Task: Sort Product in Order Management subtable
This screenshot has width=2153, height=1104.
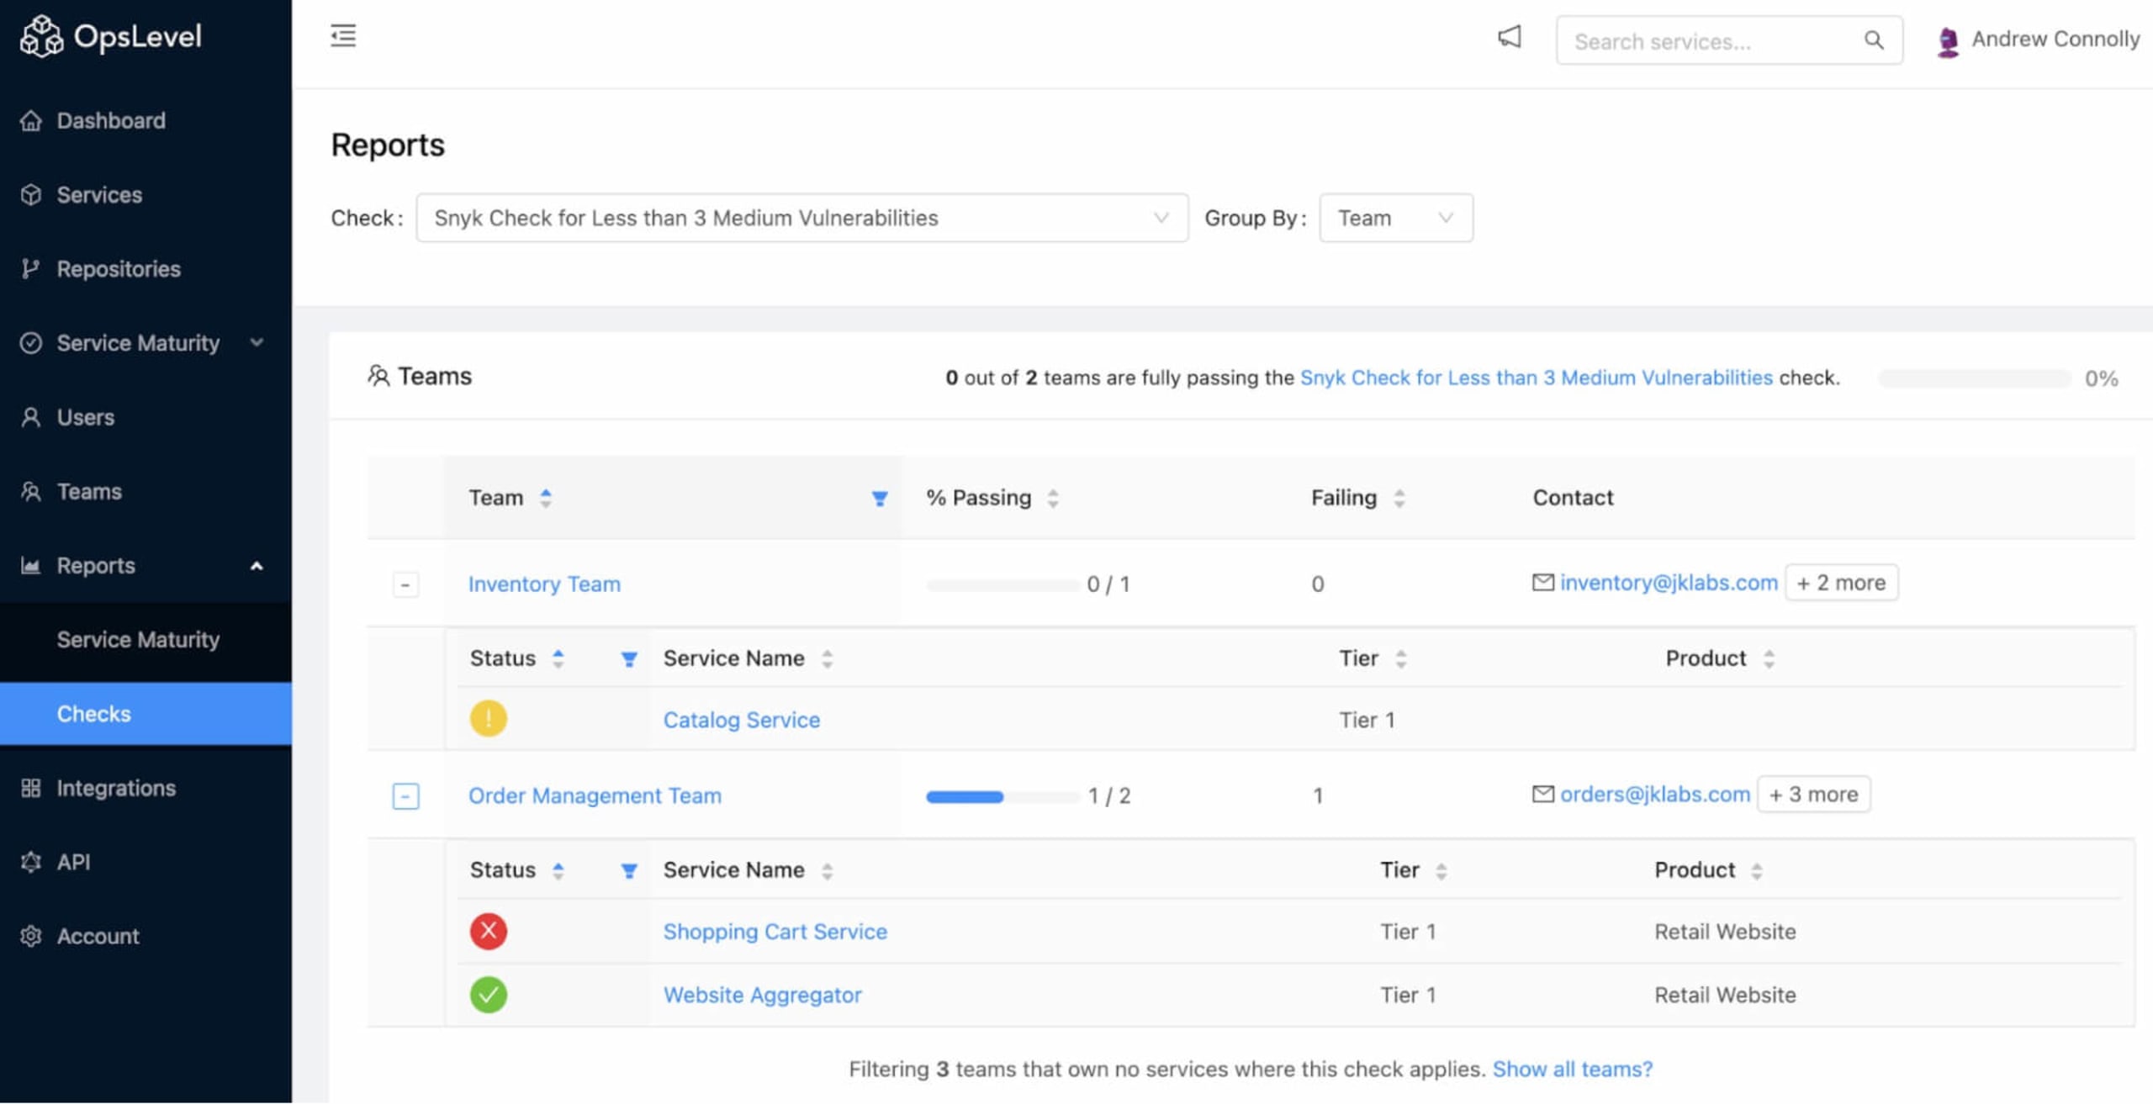Action: tap(1757, 870)
